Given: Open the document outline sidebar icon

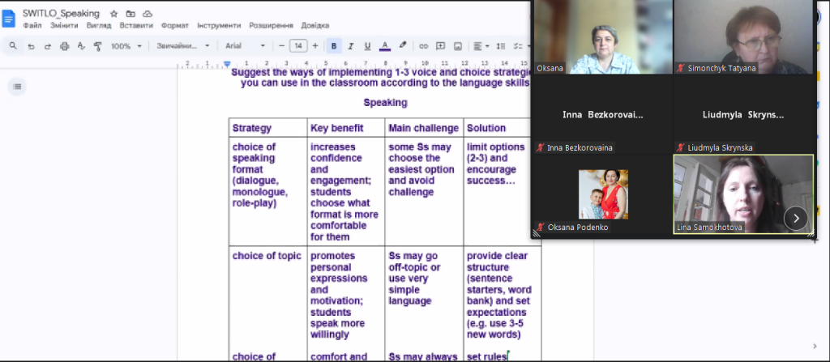Looking at the screenshot, I should 18,86.
